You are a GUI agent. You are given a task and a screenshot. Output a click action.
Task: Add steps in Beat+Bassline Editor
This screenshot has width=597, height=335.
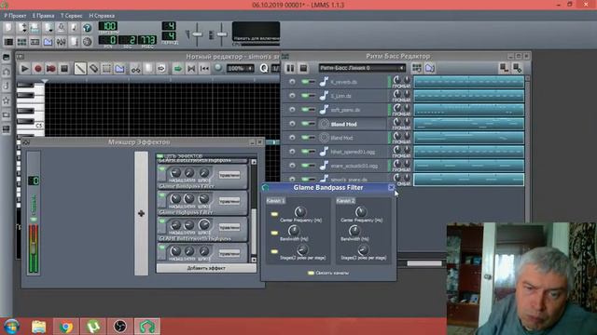point(518,68)
